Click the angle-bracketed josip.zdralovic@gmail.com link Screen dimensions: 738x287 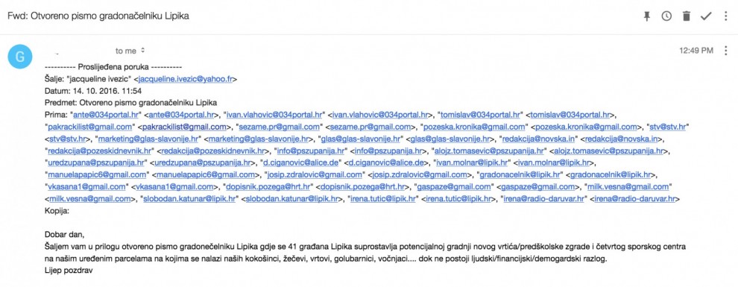pyautogui.click(x=419, y=175)
